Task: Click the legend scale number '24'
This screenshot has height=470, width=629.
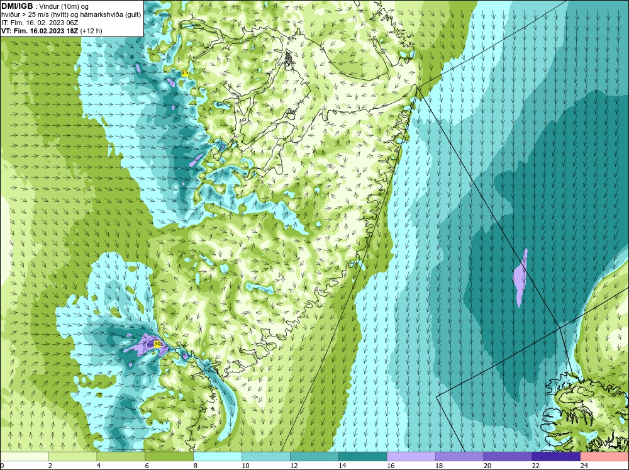Action: click(x=584, y=466)
